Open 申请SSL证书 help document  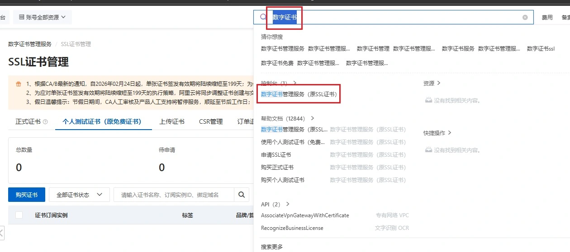click(276, 154)
